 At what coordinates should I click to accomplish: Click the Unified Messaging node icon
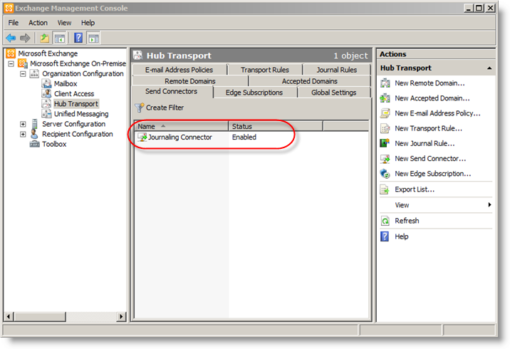46,113
